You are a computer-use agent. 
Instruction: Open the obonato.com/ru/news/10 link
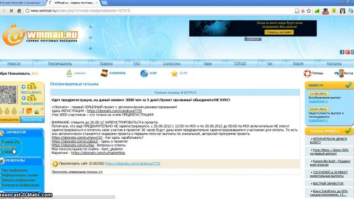click(77, 138)
